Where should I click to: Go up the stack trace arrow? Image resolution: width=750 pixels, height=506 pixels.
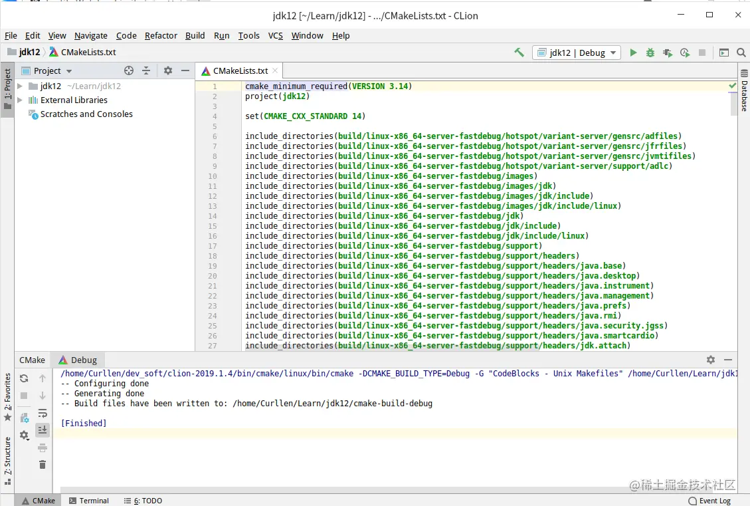42,378
